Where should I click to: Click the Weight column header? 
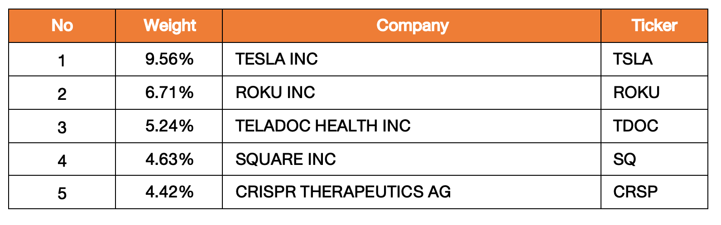(169, 26)
